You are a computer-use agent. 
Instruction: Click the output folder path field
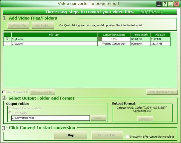pyautogui.click(x=50, y=118)
